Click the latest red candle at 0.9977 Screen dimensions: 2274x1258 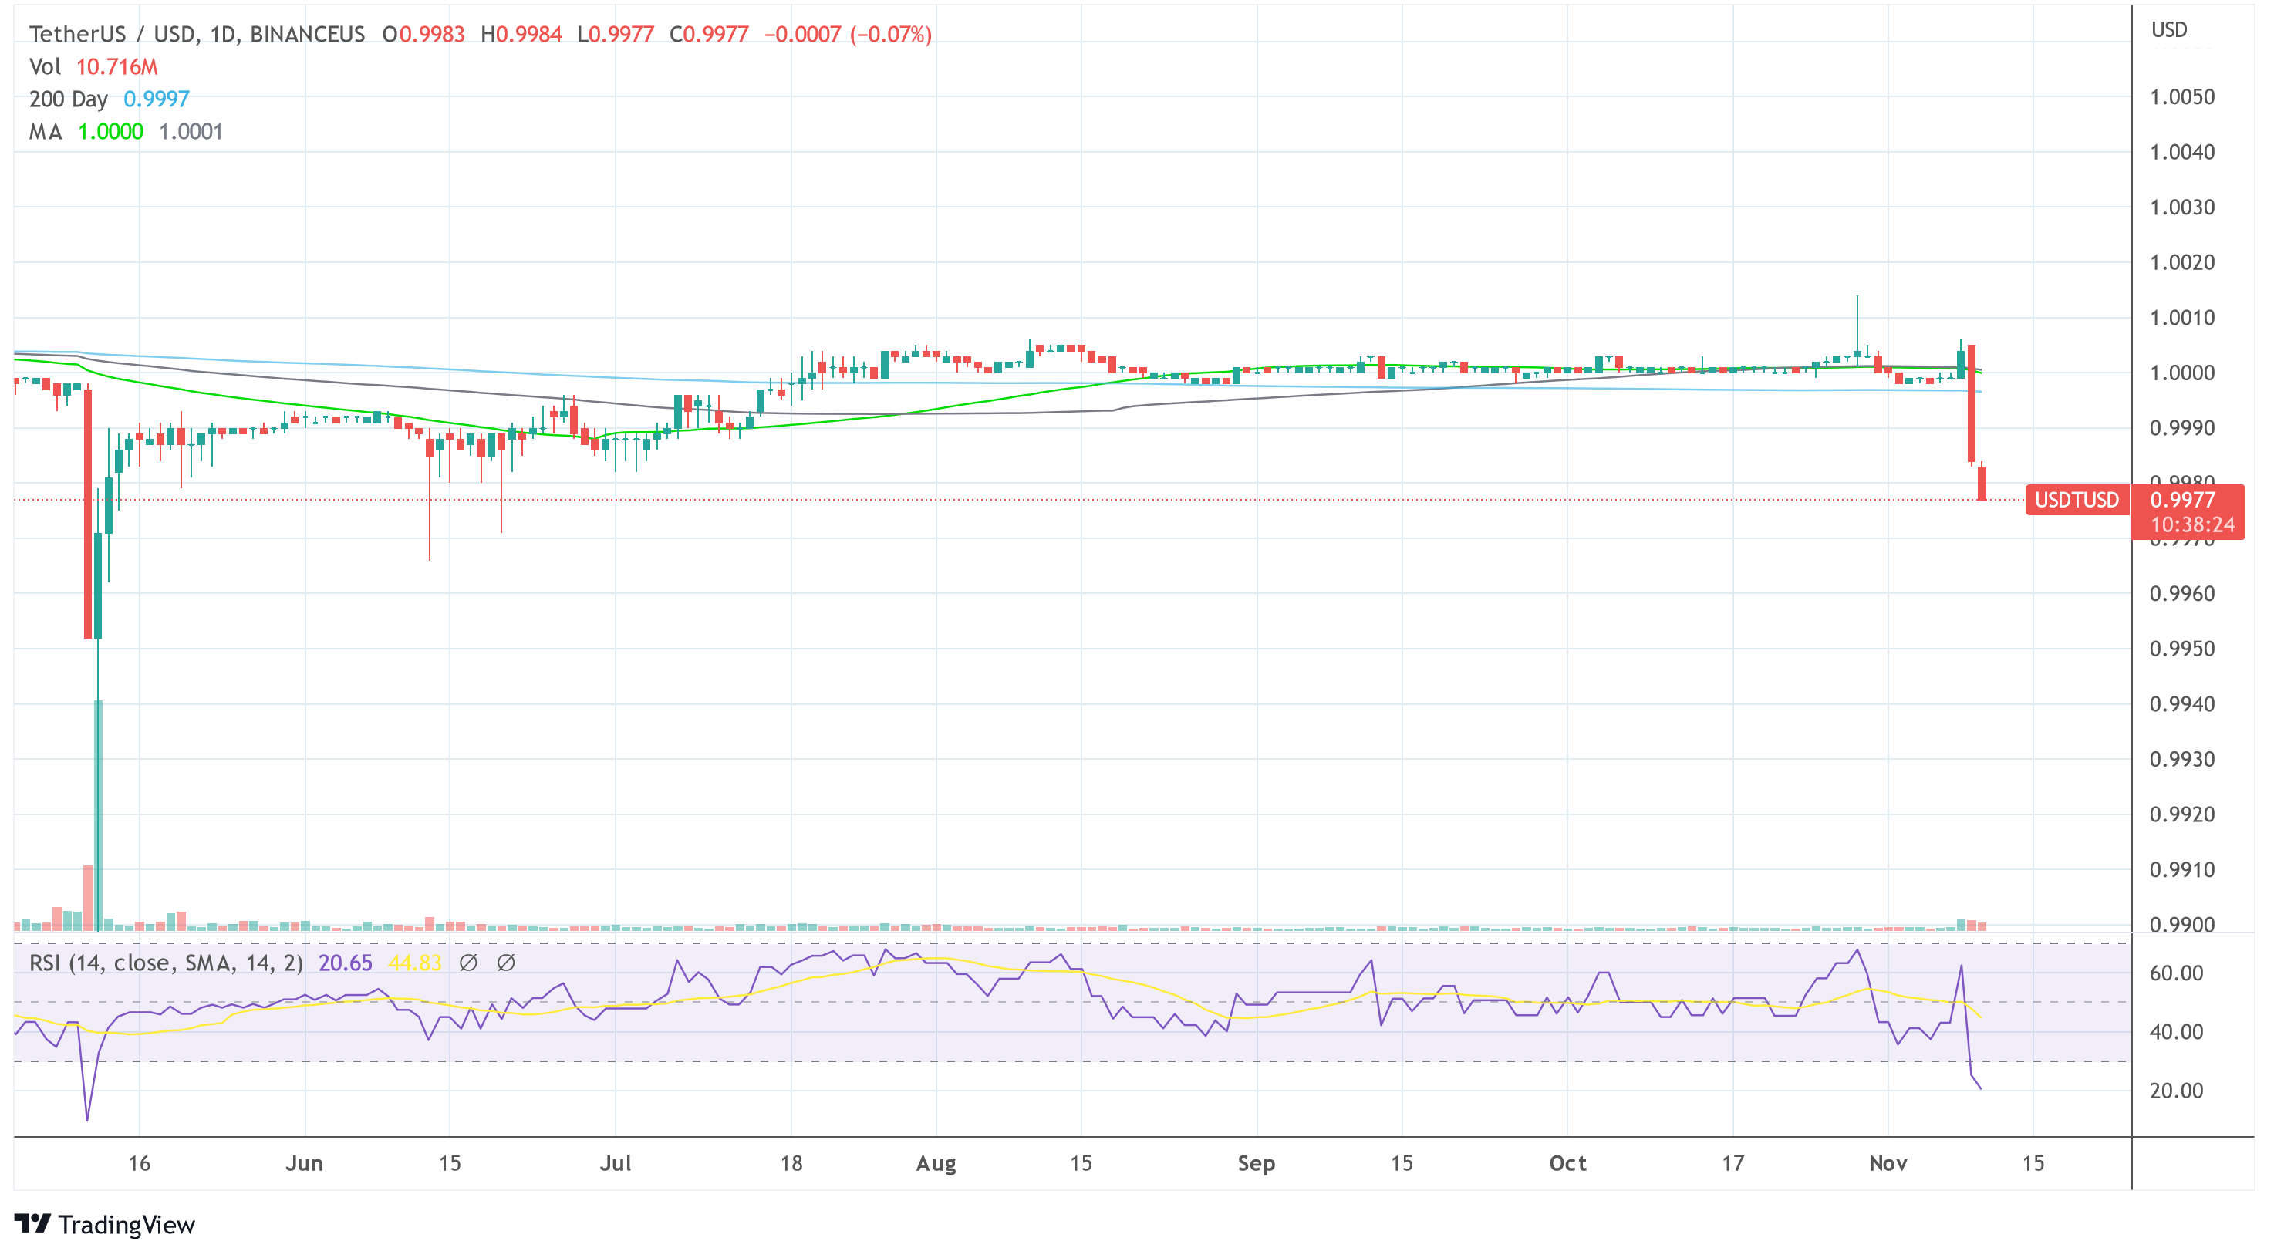click(1982, 483)
